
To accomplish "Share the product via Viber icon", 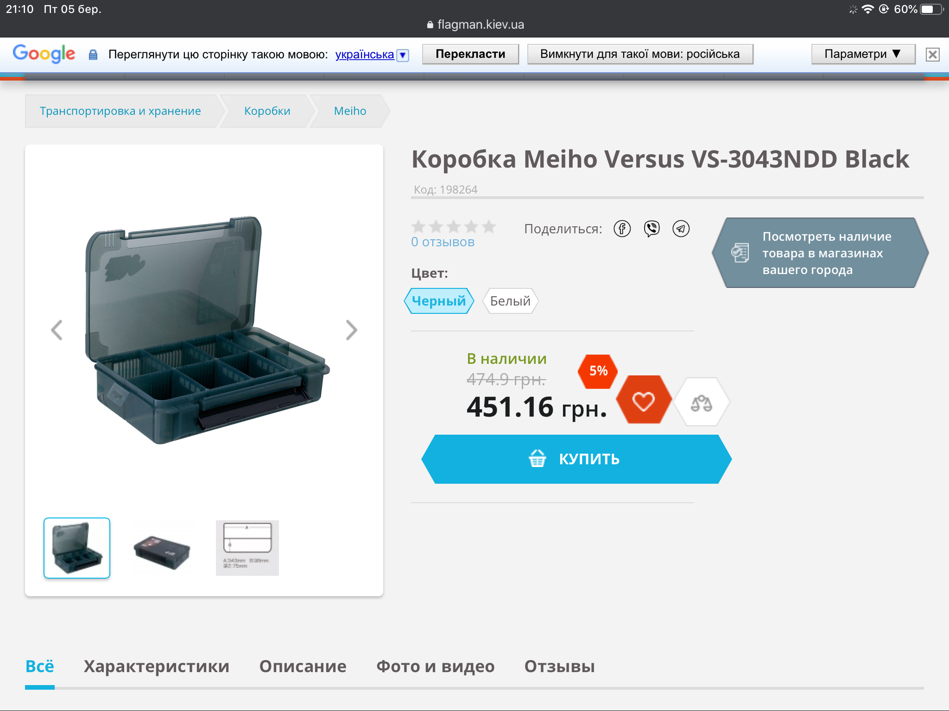I will point(652,229).
